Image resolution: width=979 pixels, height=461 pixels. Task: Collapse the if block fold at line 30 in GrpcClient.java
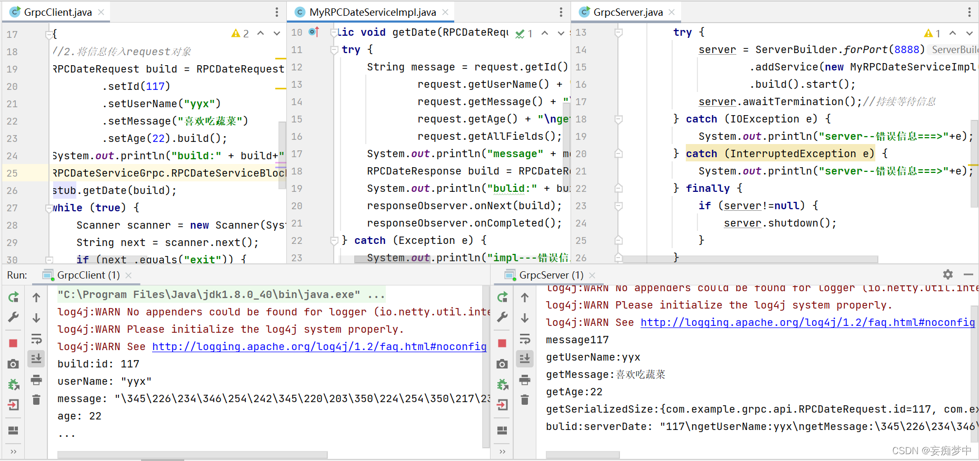point(49,260)
